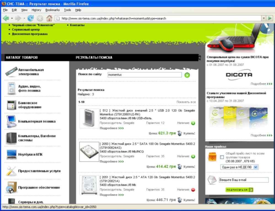
Task: Click the Сервисный центр link
Action: (x=26, y=29)
